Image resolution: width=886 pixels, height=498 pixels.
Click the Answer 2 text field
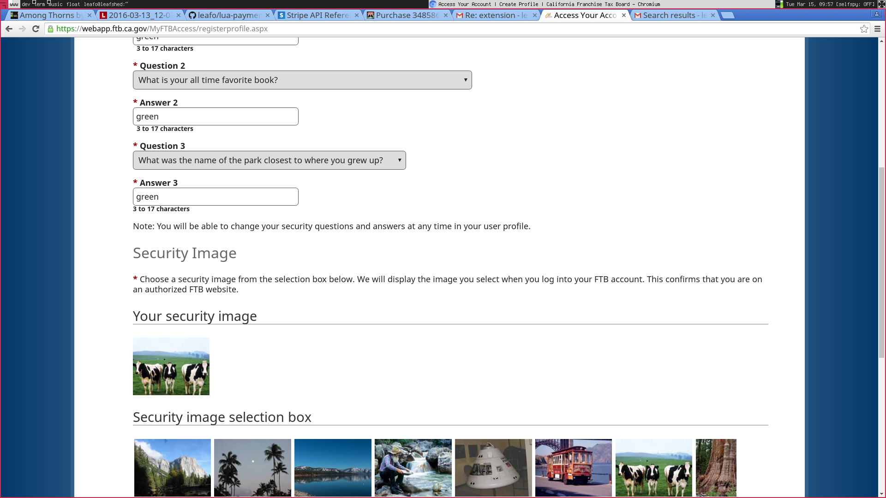point(216,117)
